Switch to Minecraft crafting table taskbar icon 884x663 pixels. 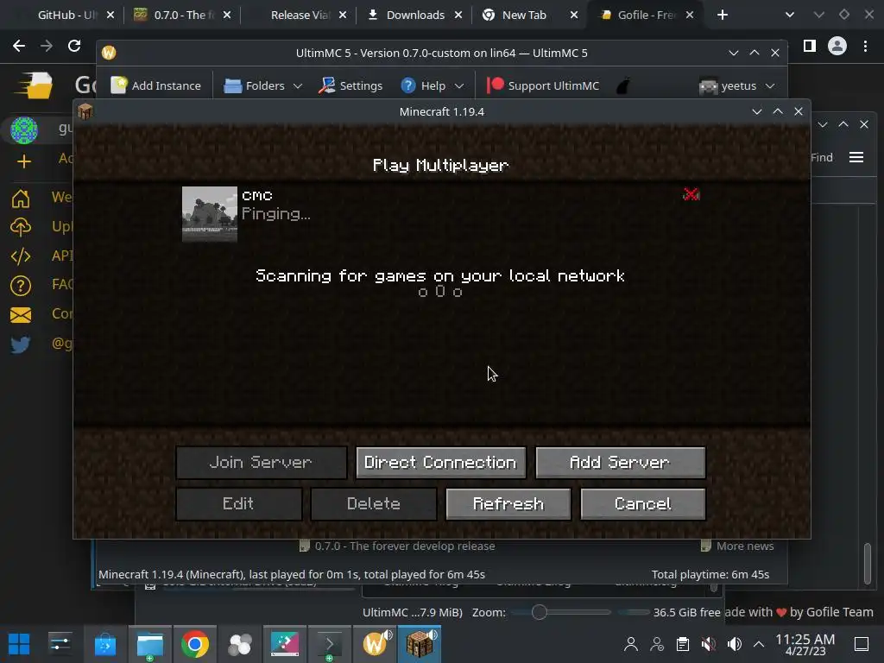(420, 644)
